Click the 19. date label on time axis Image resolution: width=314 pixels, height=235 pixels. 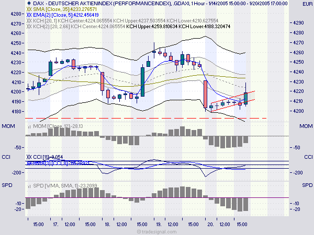click(159, 225)
